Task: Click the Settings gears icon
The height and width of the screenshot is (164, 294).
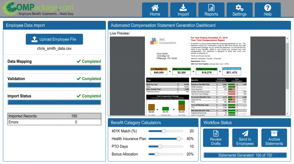Action: 240,8
